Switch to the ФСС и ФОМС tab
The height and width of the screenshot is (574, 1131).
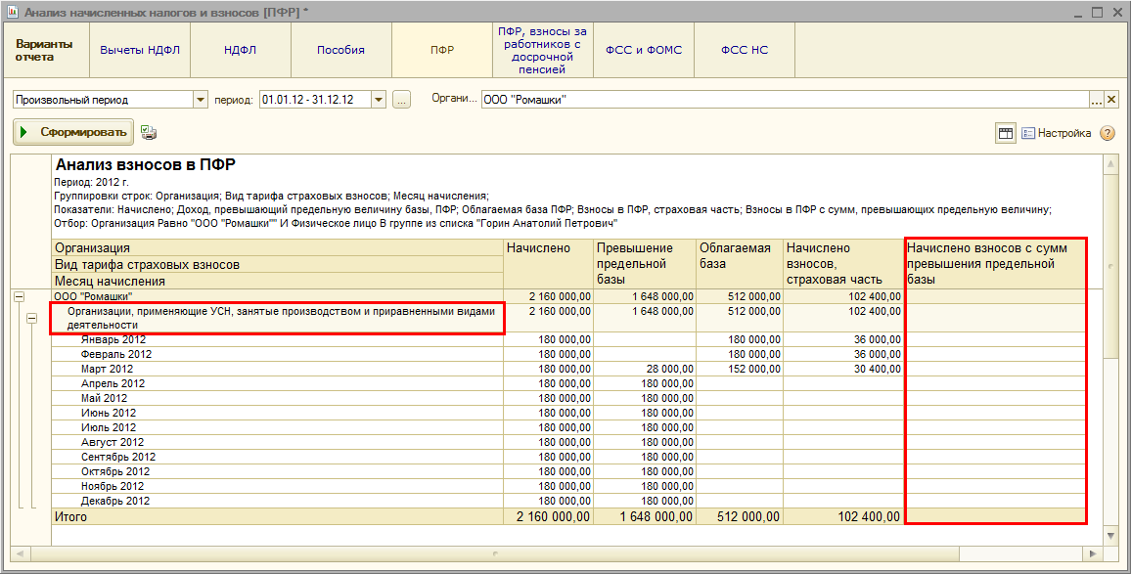pyautogui.click(x=643, y=50)
